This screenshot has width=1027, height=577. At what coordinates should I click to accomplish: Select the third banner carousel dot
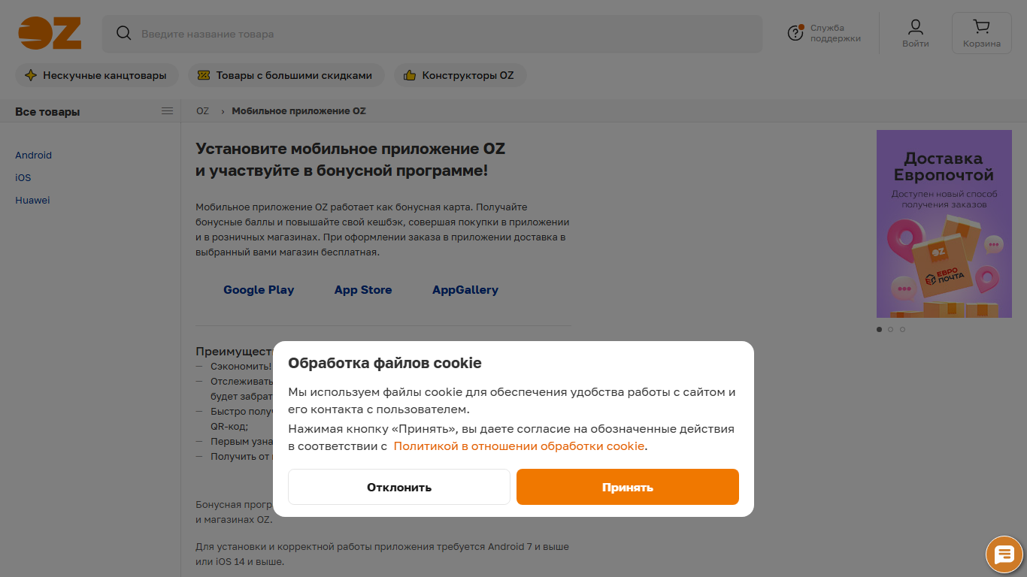(902, 329)
